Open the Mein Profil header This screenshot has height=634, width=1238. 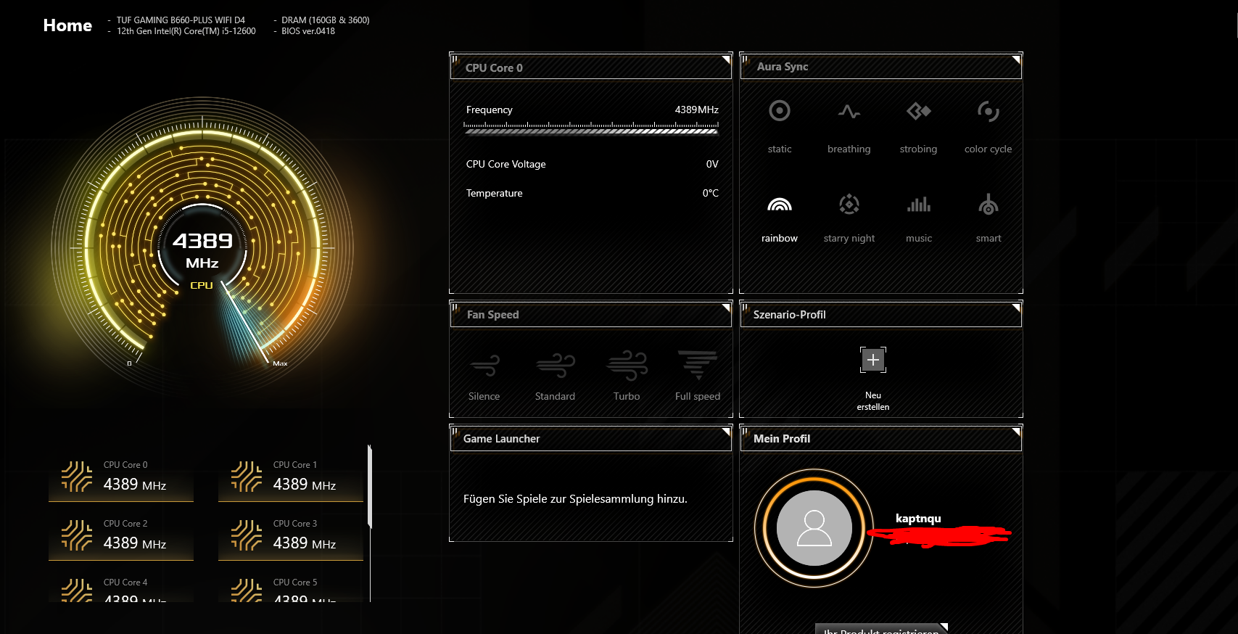[881, 439]
